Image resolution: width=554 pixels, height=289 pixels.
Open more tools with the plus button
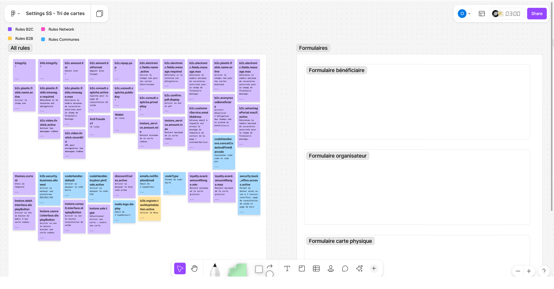374,268
